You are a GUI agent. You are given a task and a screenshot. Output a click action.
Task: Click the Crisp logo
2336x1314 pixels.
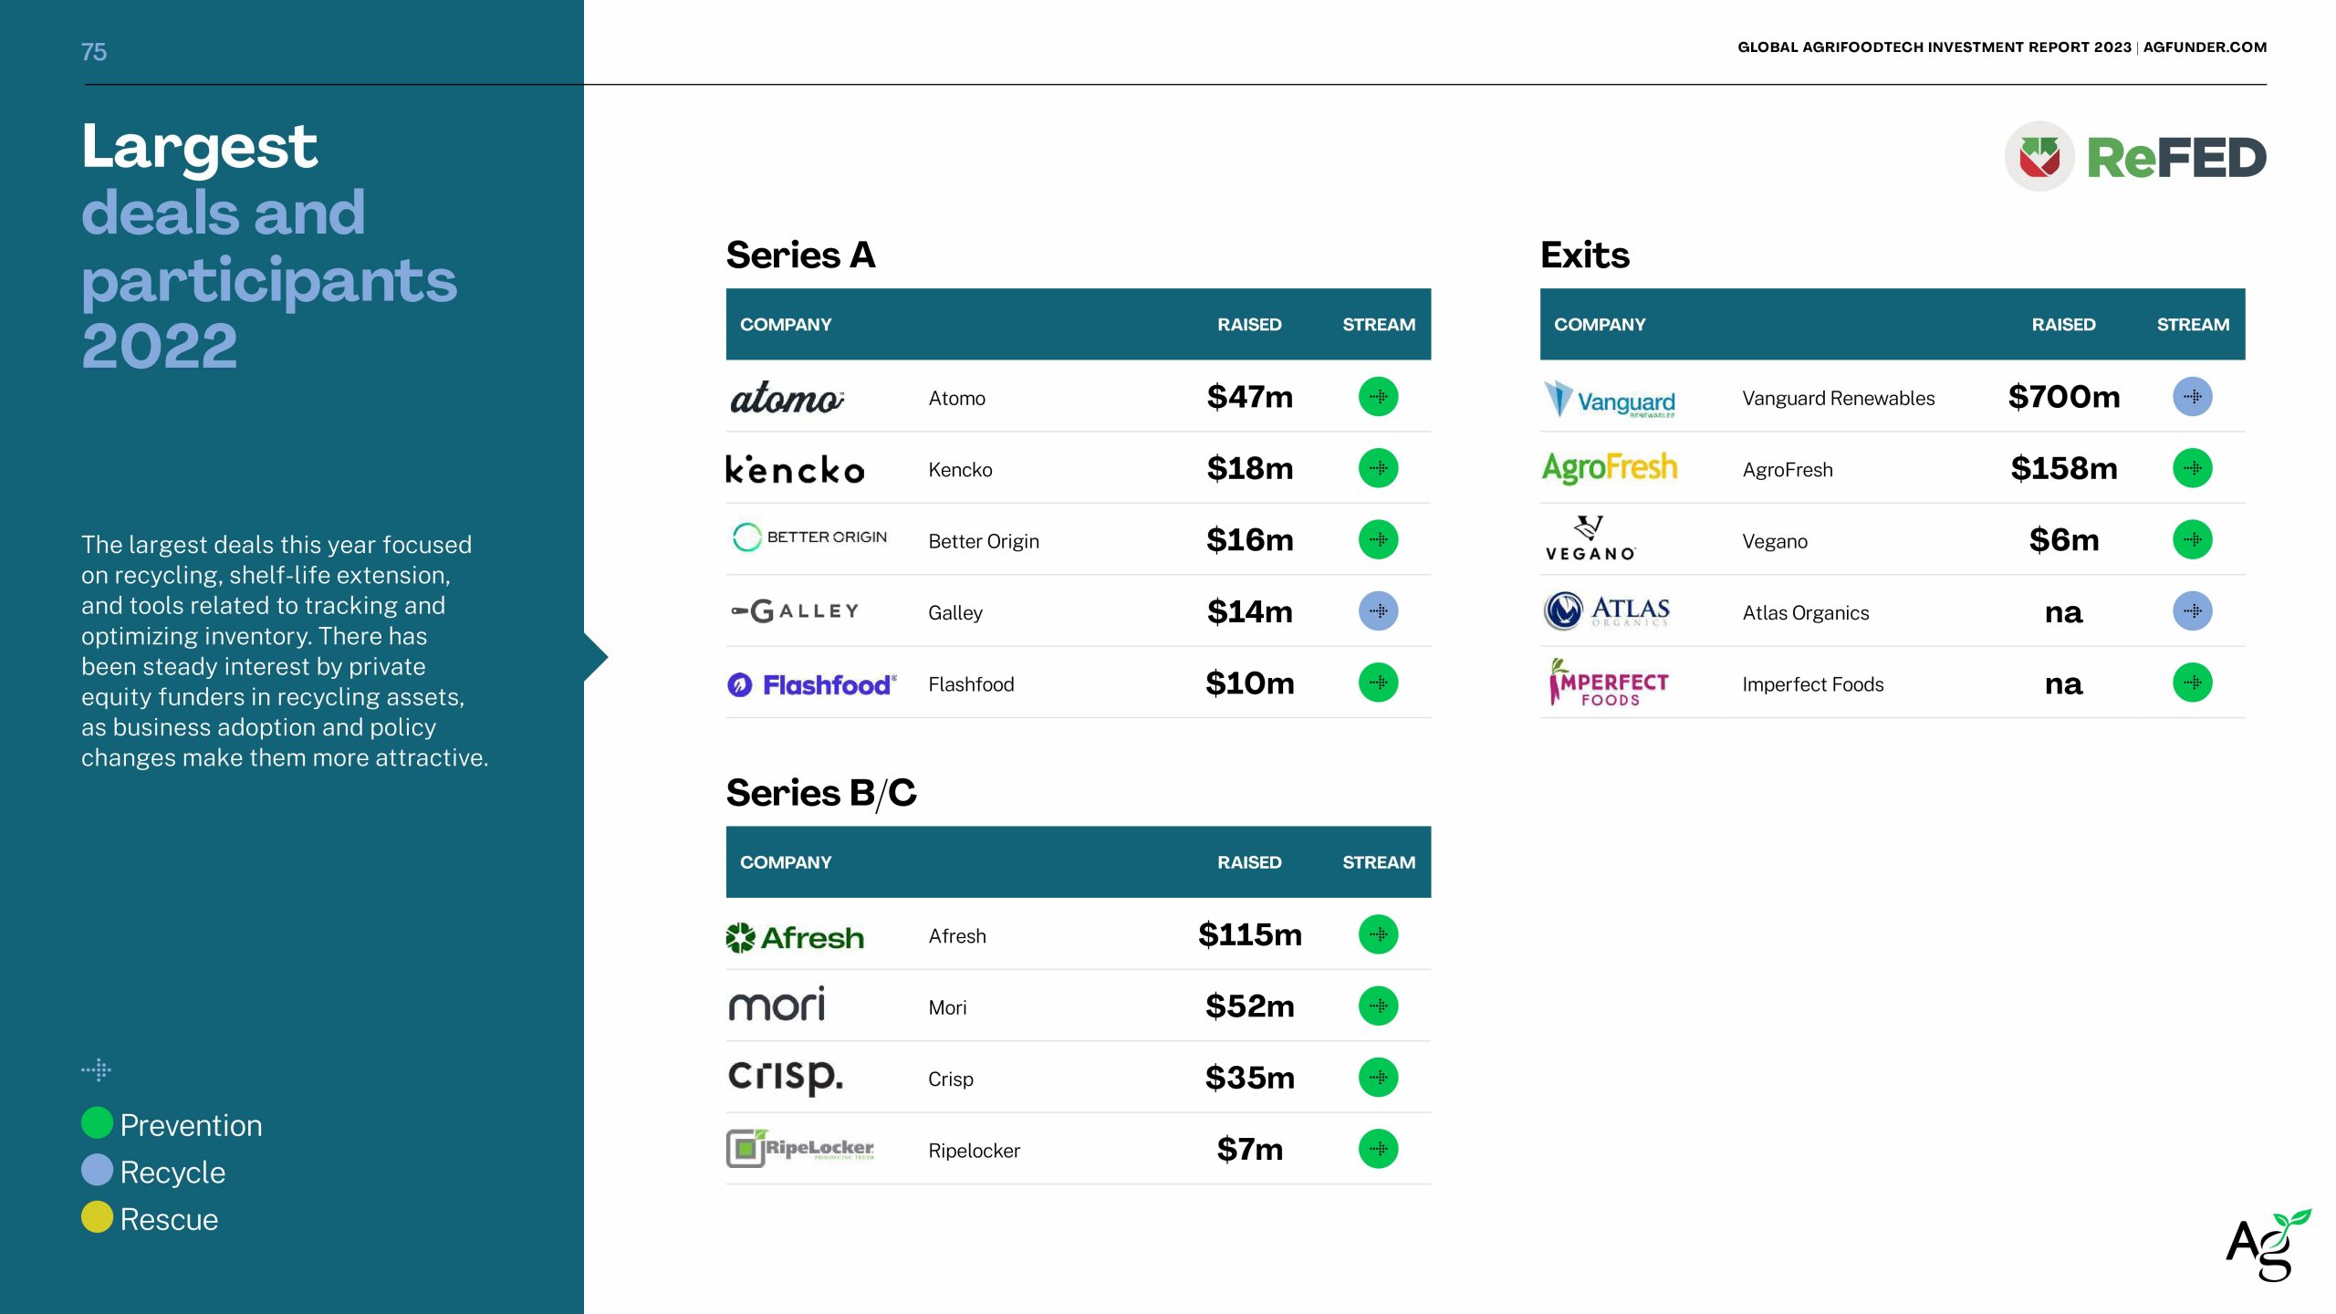coord(785,1077)
